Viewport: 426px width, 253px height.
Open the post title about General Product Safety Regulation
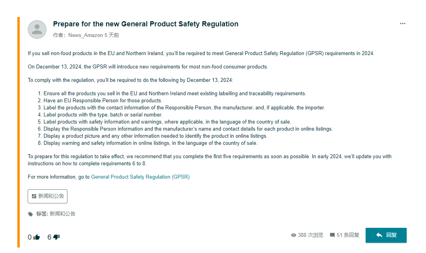pyautogui.click(x=146, y=24)
